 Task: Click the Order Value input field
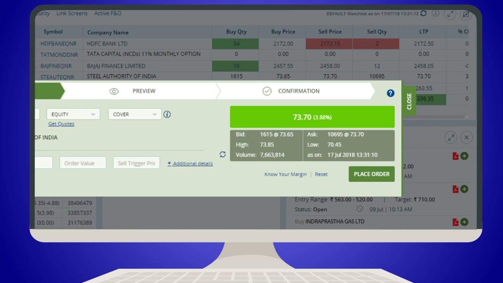[83, 163]
